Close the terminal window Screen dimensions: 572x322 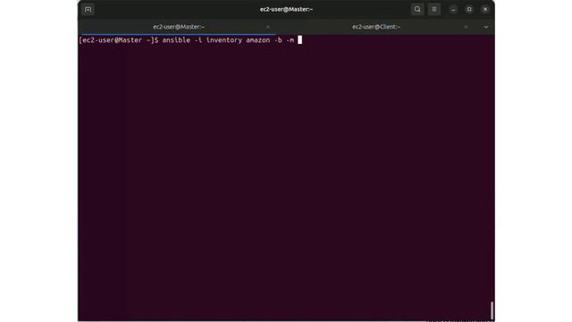pos(485,10)
